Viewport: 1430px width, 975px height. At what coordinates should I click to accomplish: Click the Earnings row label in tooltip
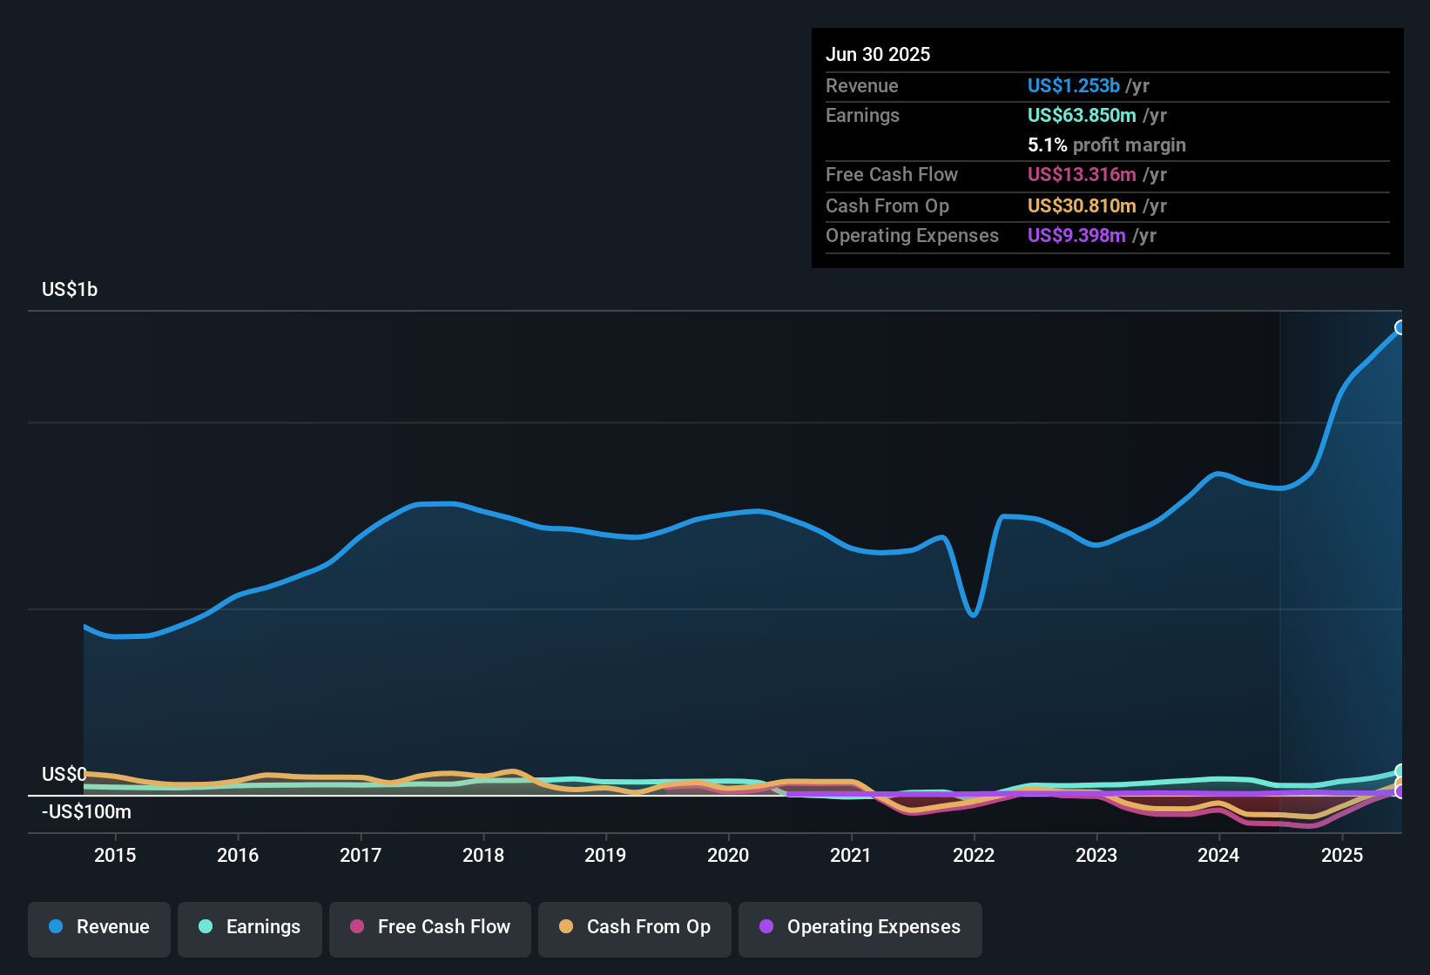click(862, 115)
